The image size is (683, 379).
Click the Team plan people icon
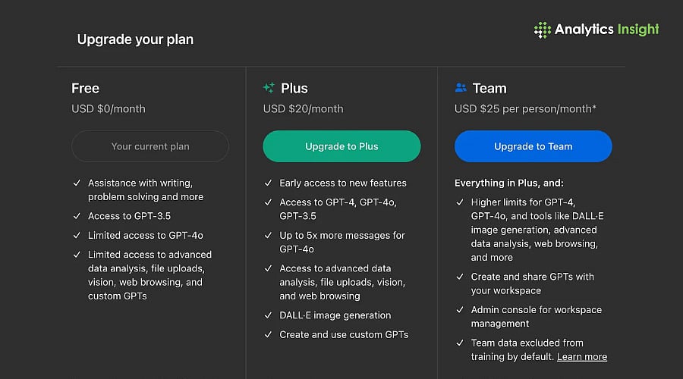(x=461, y=88)
